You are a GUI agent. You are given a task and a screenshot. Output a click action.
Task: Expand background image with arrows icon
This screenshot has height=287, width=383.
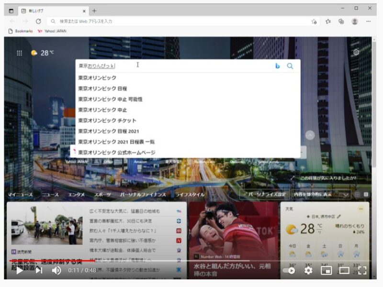click(x=293, y=178)
